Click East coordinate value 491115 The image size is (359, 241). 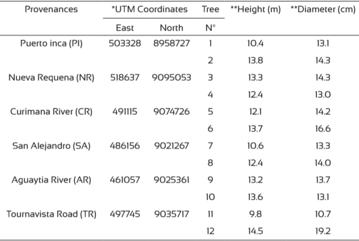point(124,111)
